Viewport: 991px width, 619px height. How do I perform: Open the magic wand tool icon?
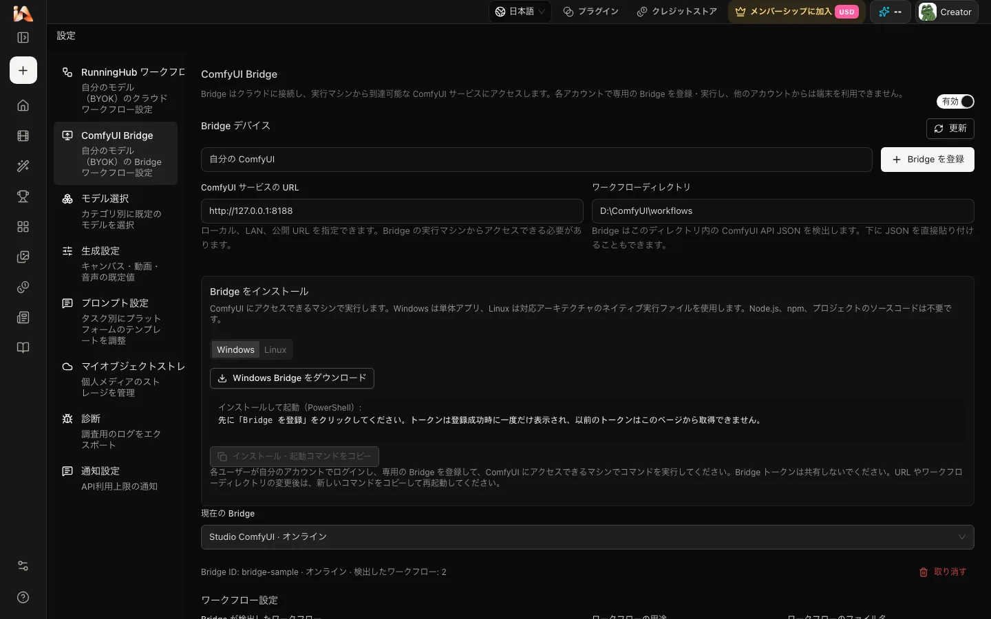point(23,166)
